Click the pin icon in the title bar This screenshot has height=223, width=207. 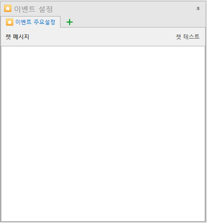click(198, 9)
